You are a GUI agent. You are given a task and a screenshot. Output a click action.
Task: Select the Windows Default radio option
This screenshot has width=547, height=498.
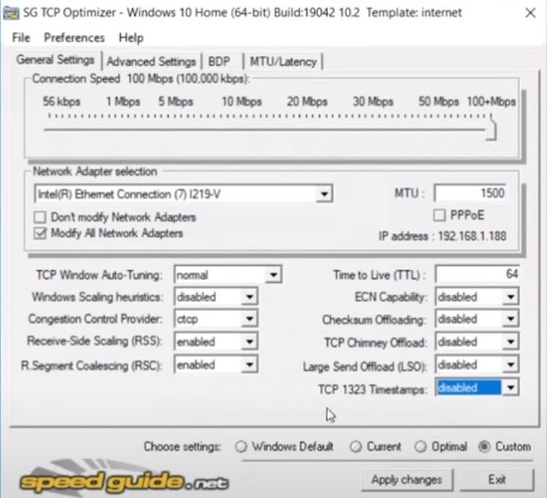(241, 447)
